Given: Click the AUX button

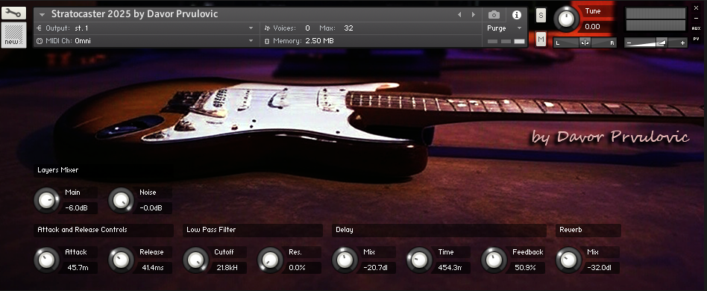Looking at the screenshot, I should [x=696, y=28].
